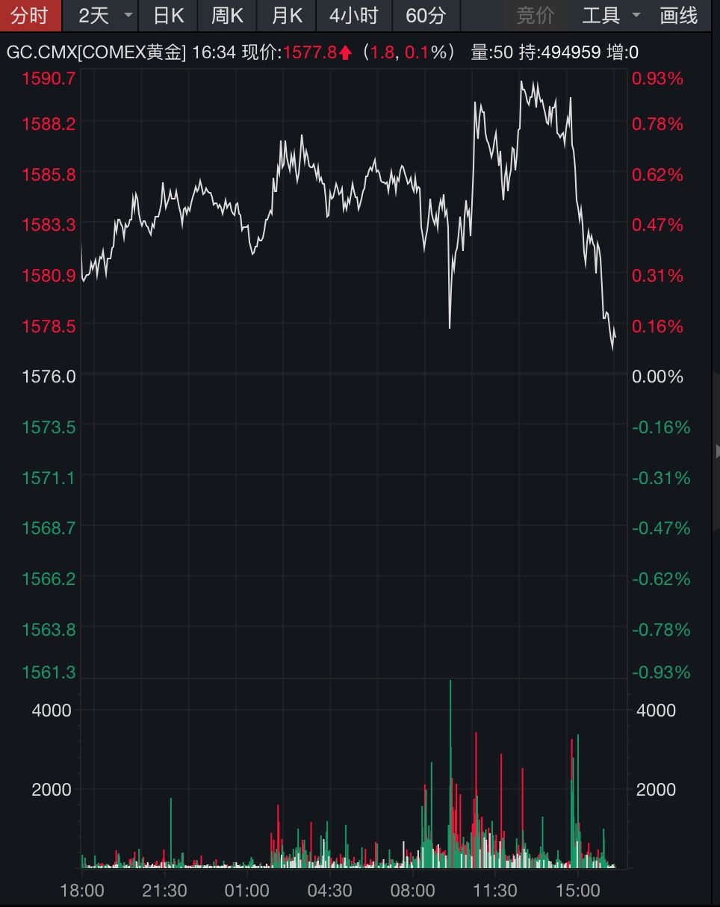Expand the side panel arrow at right edge
720x907 pixels.
click(717, 451)
